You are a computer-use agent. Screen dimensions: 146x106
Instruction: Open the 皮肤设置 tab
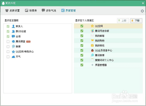point(12,11)
